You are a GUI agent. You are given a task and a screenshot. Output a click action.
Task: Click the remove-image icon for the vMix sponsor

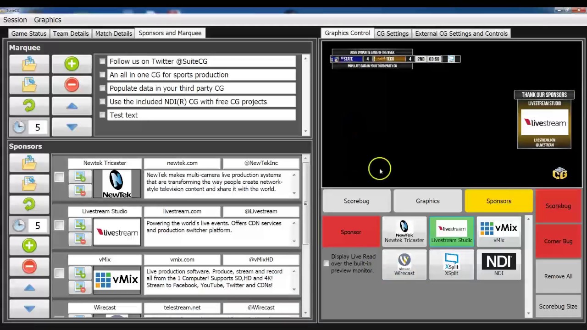pos(80,287)
